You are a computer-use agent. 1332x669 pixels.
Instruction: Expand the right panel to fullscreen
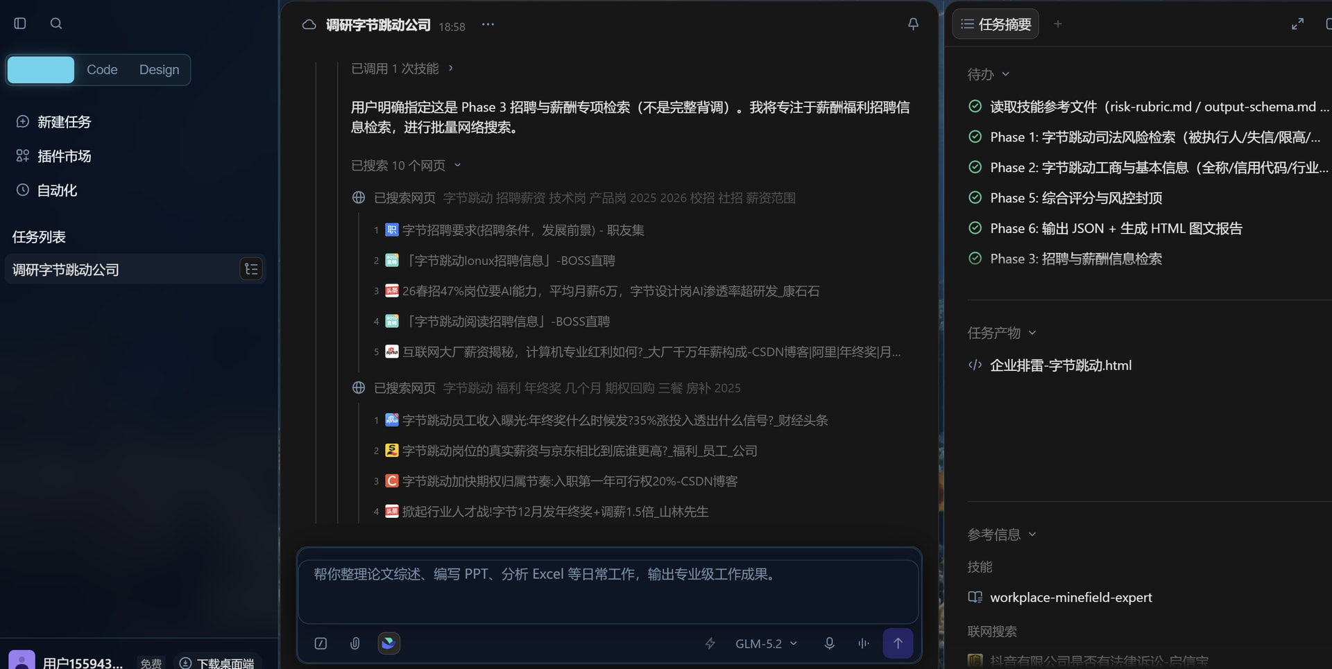click(x=1297, y=24)
